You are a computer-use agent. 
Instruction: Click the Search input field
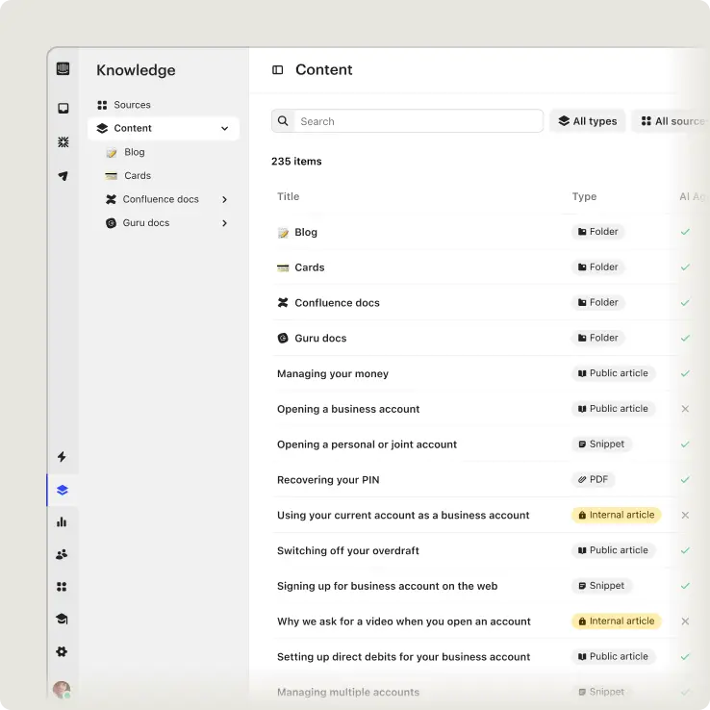pyautogui.click(x=417, y=121)
